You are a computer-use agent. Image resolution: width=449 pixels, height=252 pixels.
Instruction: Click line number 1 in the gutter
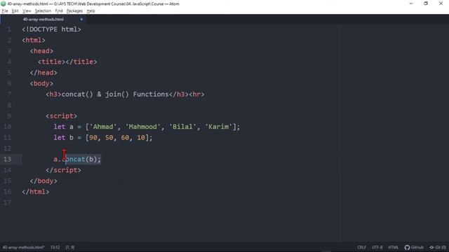pos(9,29)
